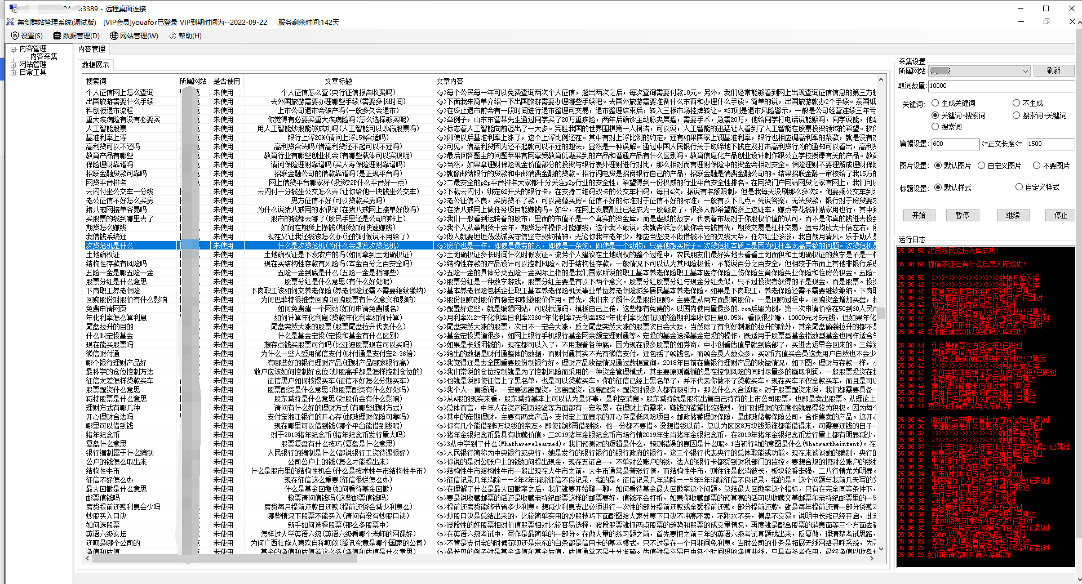1082x584 pixels.
Task: Select the highlighted row 次贷危机是什么
Action: point(479,246)
